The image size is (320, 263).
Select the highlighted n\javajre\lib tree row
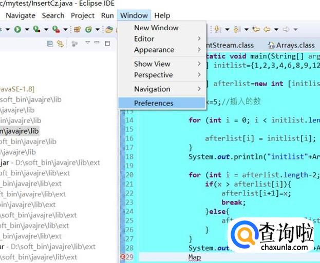20,131
